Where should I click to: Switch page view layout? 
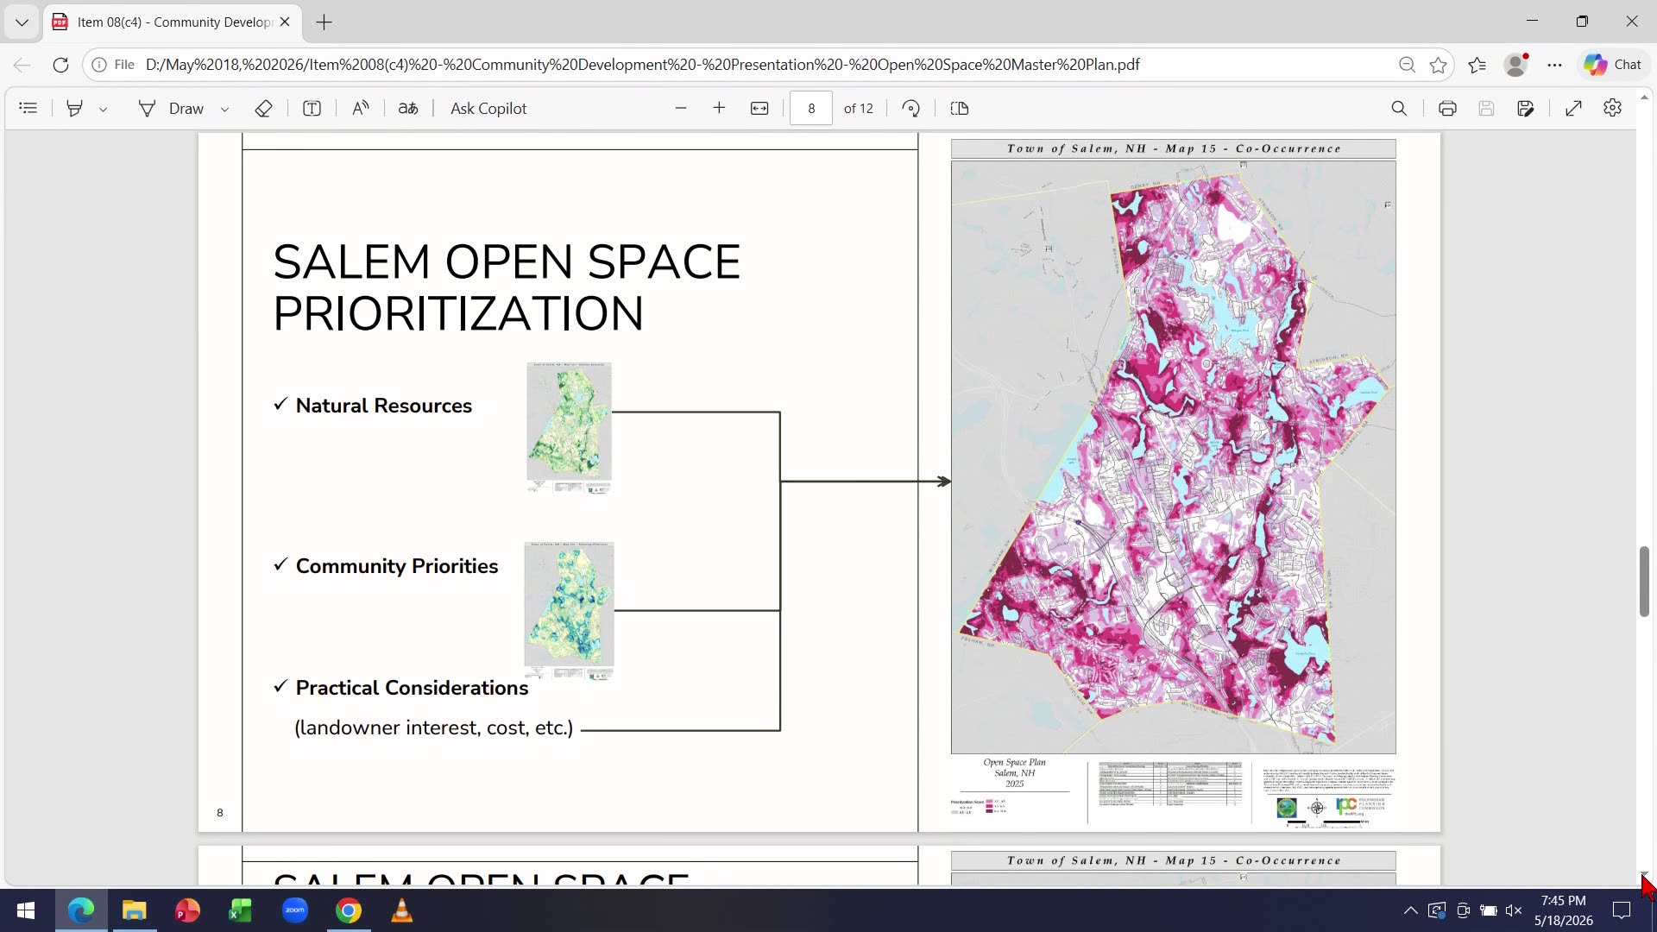960,109
